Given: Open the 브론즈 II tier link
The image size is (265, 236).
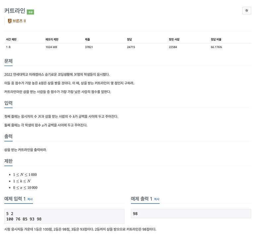Looking at the screenshot, I should [x=19, y=21].
